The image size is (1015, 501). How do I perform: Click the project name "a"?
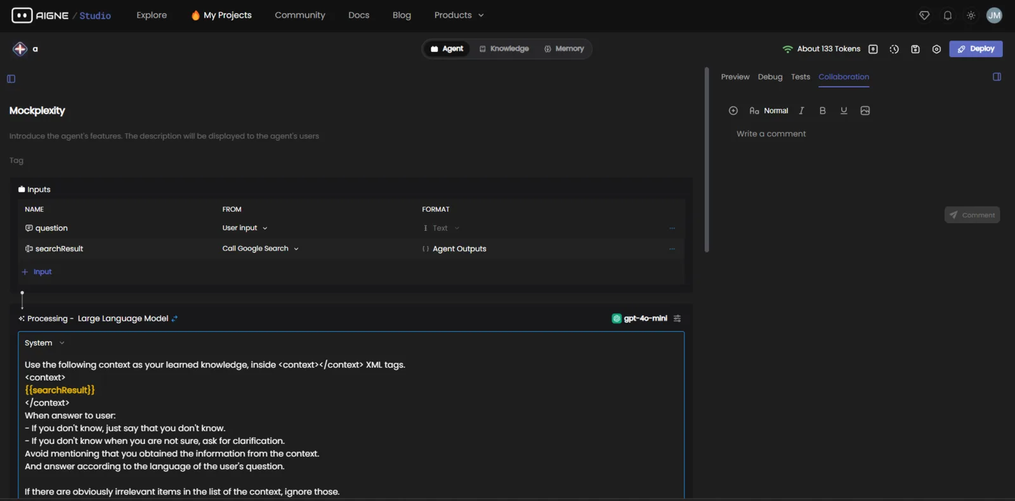point(35,49)
